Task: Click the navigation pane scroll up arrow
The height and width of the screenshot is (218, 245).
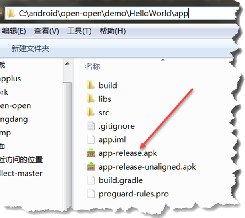Action: 67,63
